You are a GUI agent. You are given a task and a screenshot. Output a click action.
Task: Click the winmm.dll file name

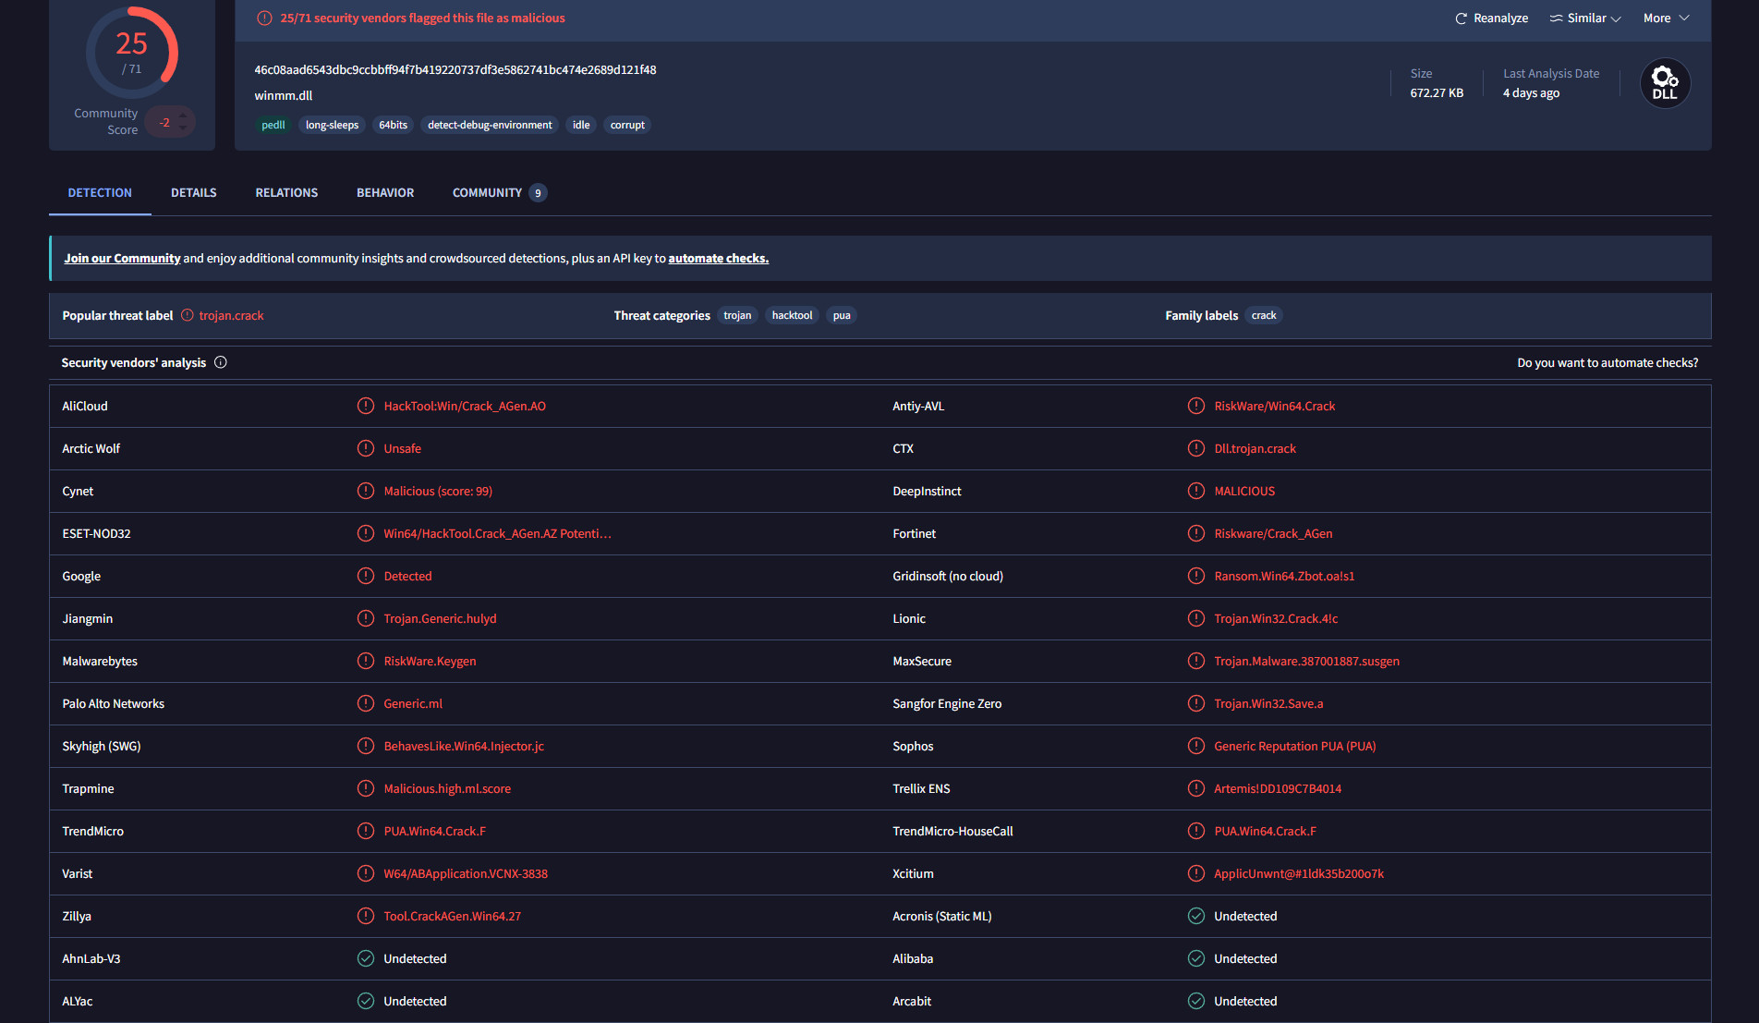[284, 95]
